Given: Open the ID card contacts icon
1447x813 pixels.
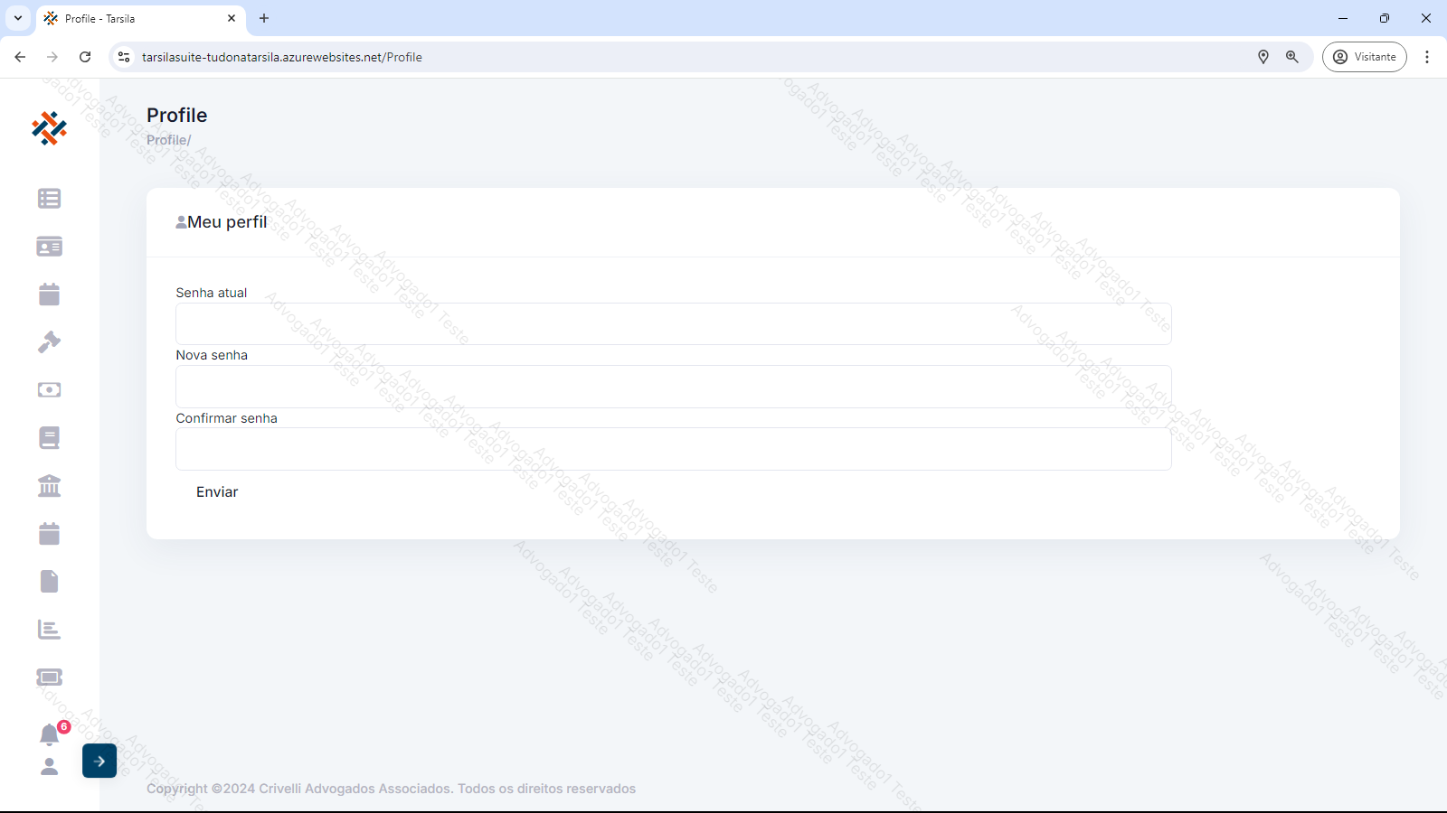Looking at the screenshot, I should tap(49, 247).
